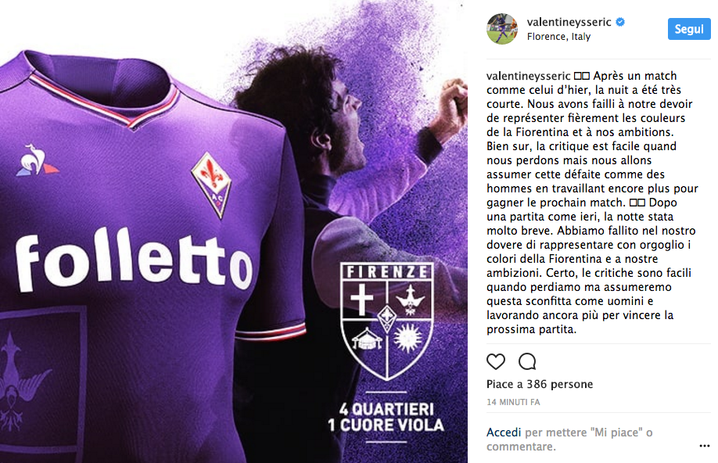
Task: Follow the account with Segui button
Action: click(689, 29)
